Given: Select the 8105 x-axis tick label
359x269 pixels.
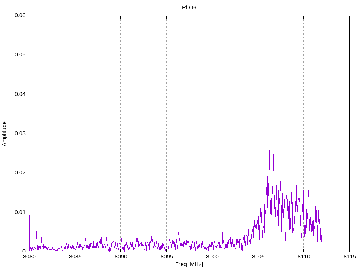Looking at the screenshot, I should tap(258, 257).
